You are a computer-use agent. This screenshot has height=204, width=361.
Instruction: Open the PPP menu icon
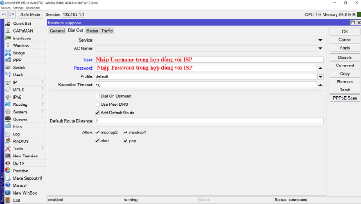pos(8,60)
